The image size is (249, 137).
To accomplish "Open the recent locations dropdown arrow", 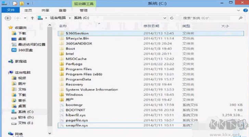I will (25, 18).
